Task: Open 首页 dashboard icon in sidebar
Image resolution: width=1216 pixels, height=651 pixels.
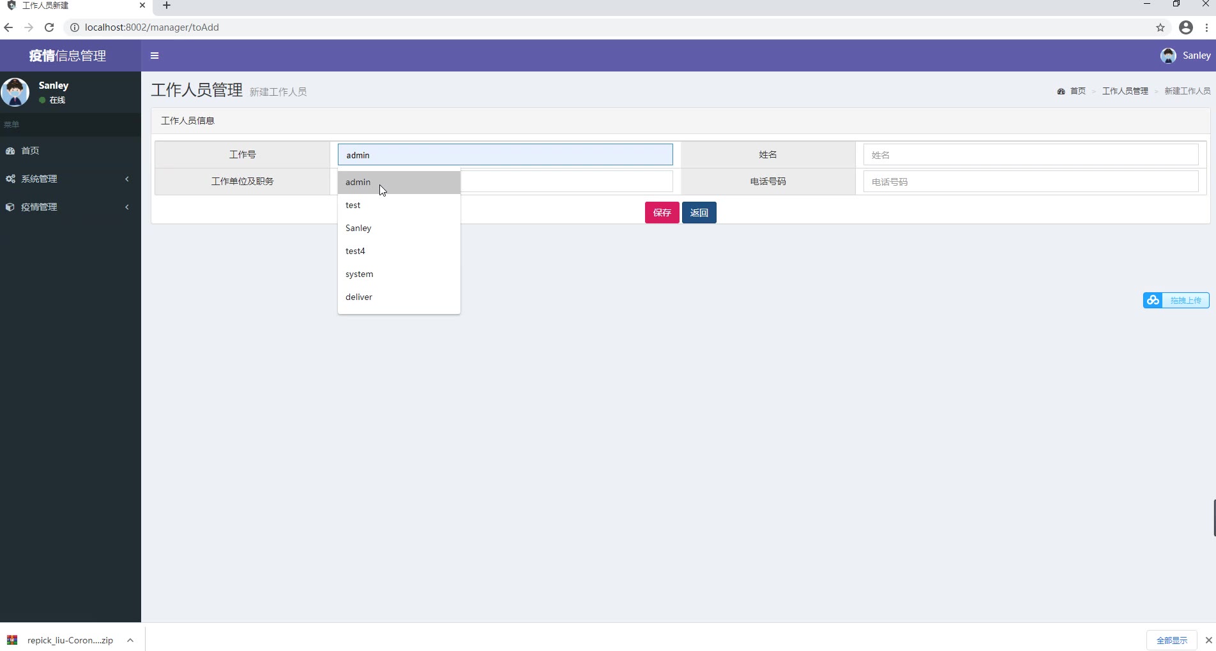Action: [x=10, y=151]
